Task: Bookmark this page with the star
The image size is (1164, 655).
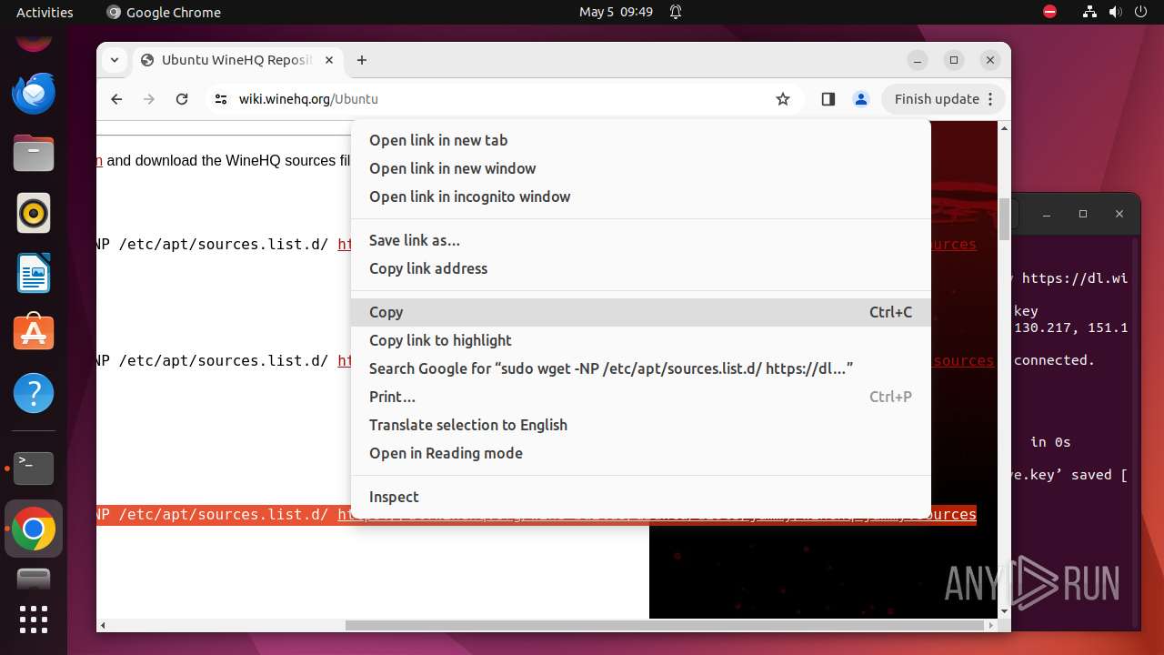Action: [x=783, y=99]
